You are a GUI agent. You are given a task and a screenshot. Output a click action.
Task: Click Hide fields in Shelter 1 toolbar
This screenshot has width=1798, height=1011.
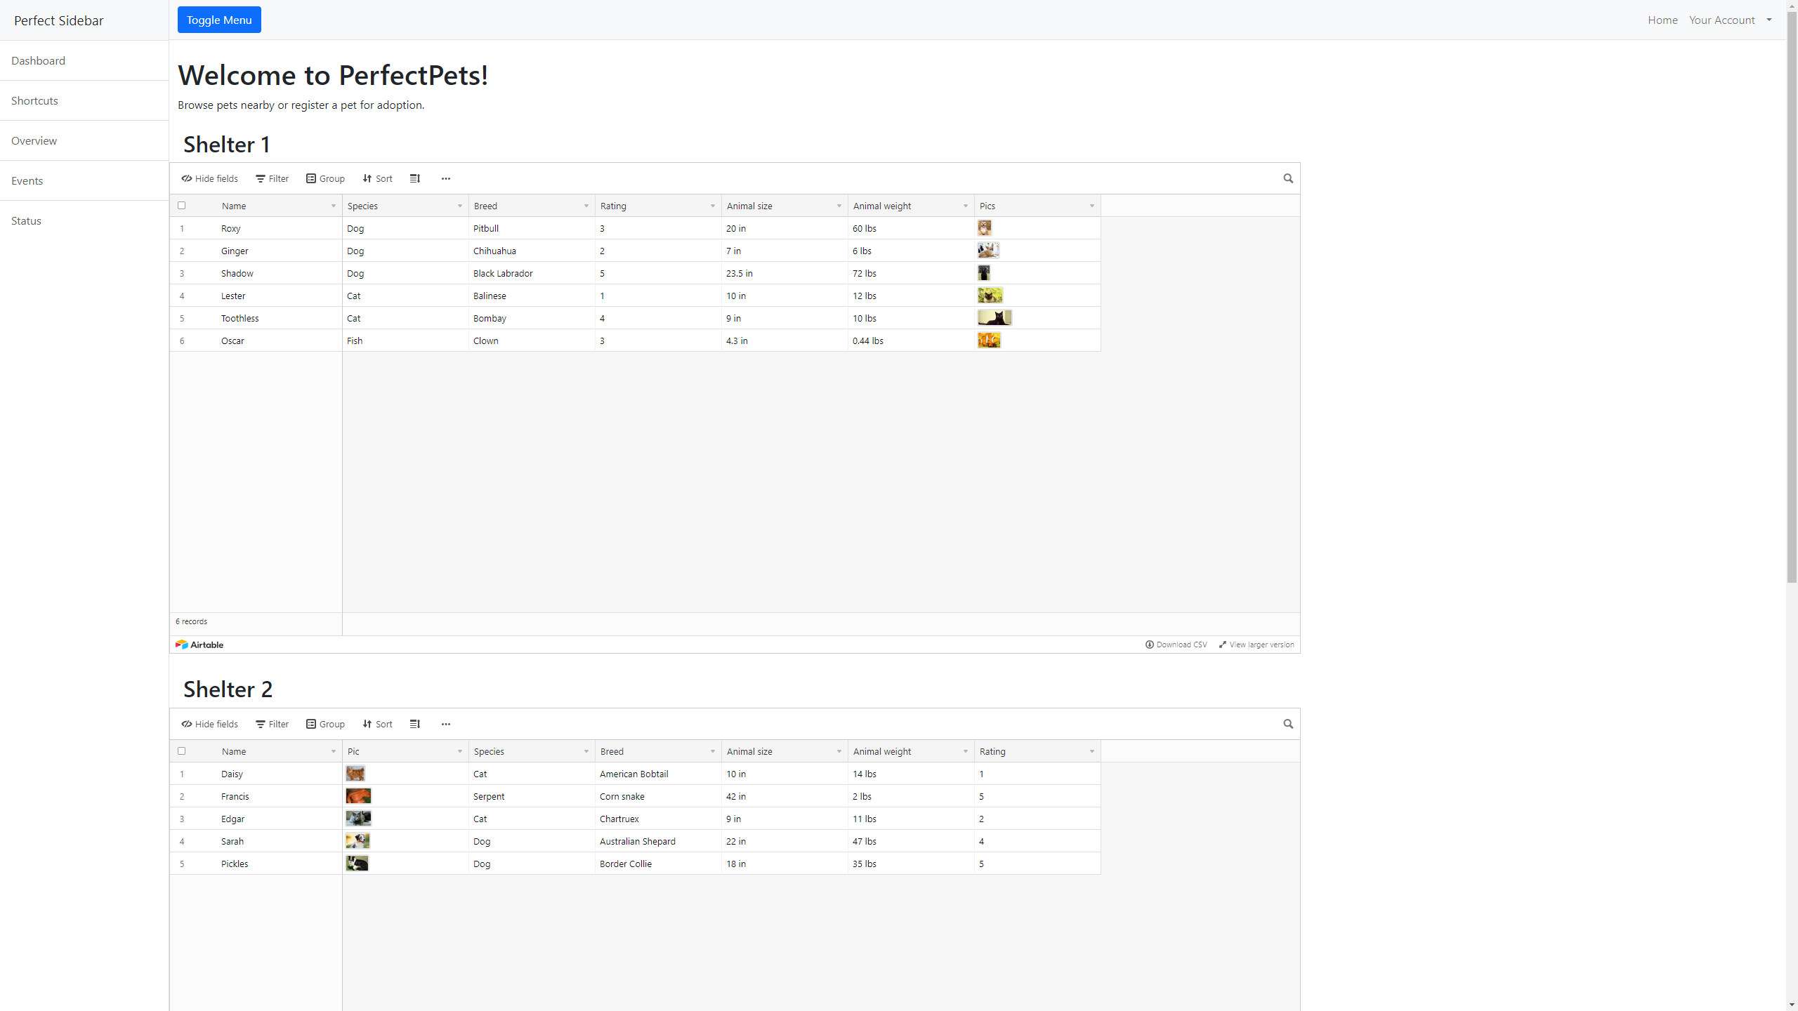point(209,178)
